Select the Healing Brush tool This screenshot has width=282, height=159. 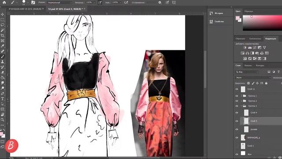click(x=3, y=51)
